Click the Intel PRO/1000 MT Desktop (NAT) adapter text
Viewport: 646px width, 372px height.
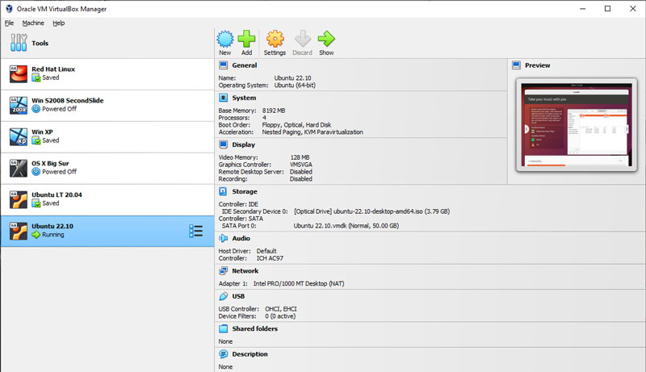[299, 283]
